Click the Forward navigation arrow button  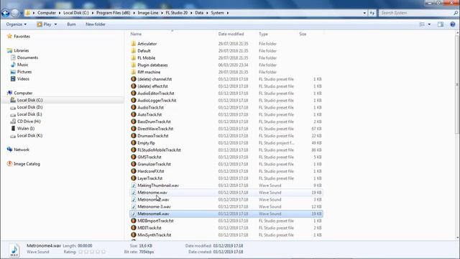point(14,13)
